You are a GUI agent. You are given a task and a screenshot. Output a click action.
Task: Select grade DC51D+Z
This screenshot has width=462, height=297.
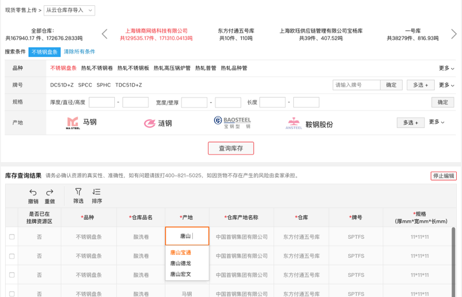click(x=62, y=85)
